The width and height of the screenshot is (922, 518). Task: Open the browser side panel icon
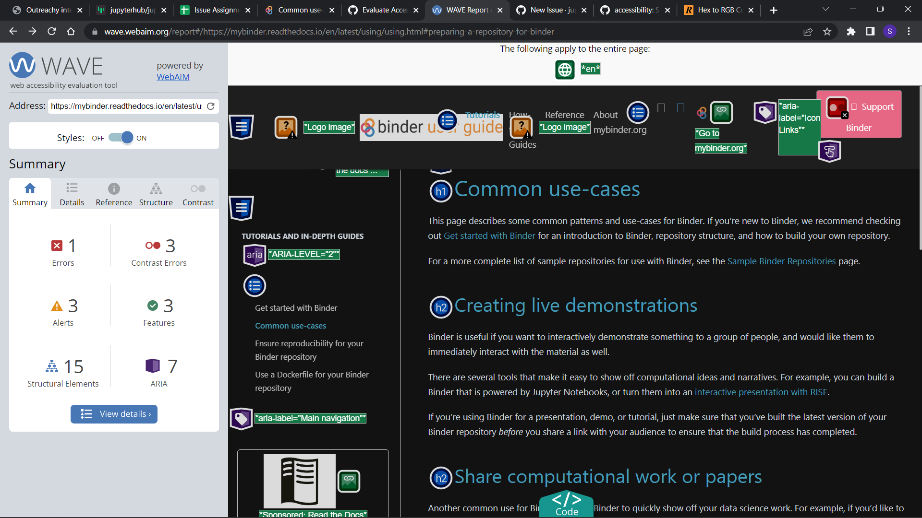pos(870,32)
